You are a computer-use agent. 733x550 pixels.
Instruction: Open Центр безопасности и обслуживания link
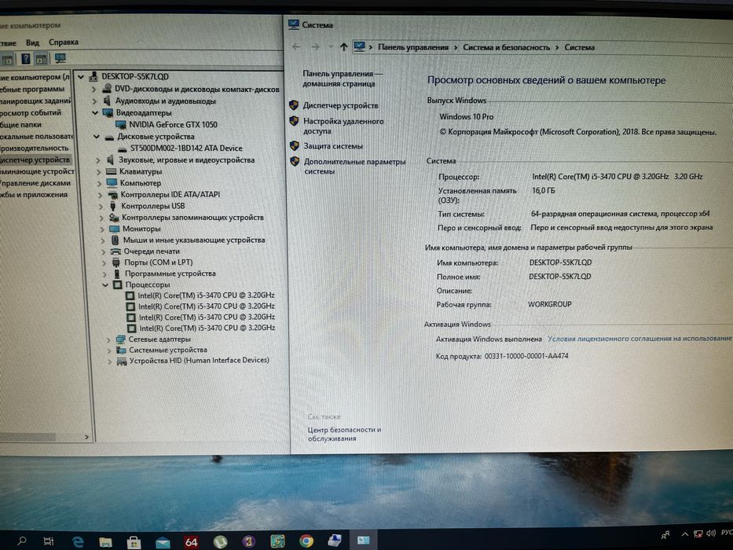tap(344, 434)
